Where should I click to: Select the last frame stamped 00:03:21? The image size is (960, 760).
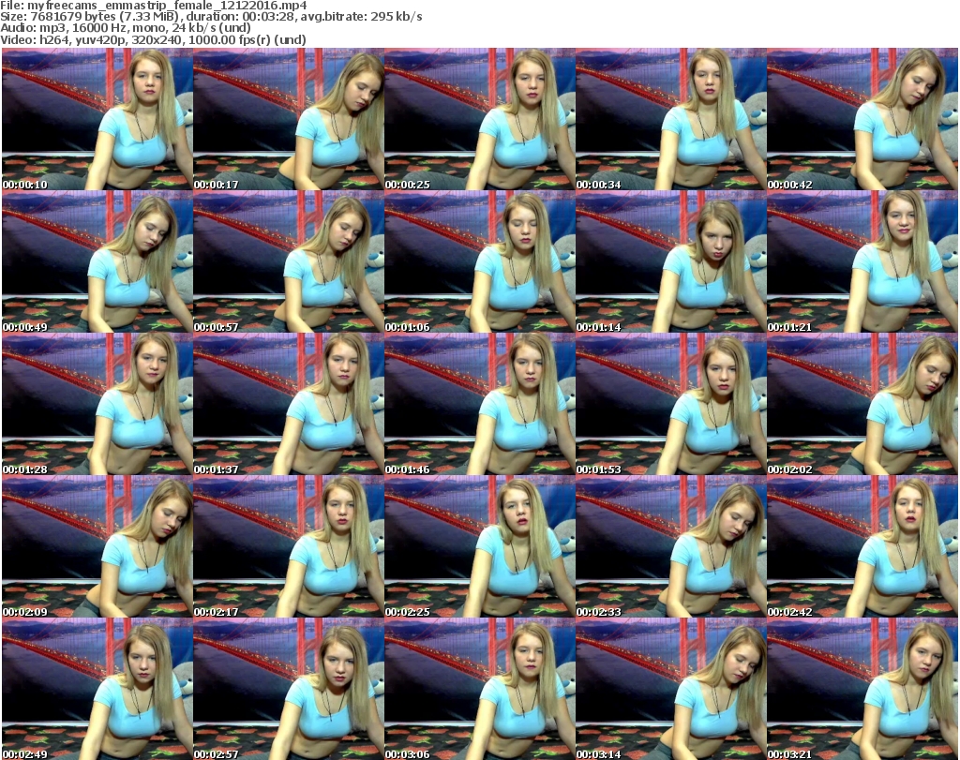coord(862,689)
